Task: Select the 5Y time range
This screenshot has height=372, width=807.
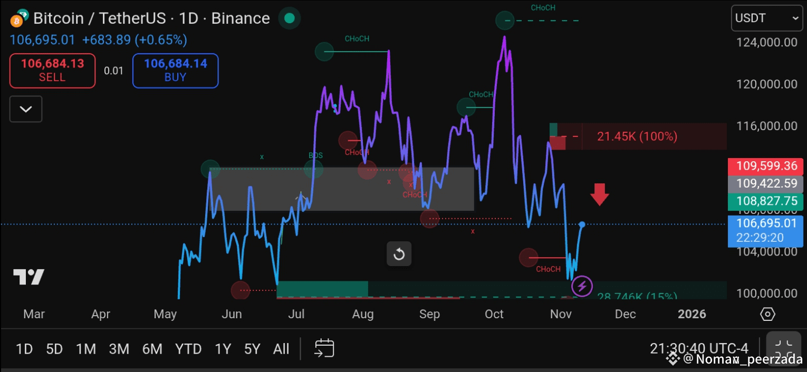Action: [252, 349]
